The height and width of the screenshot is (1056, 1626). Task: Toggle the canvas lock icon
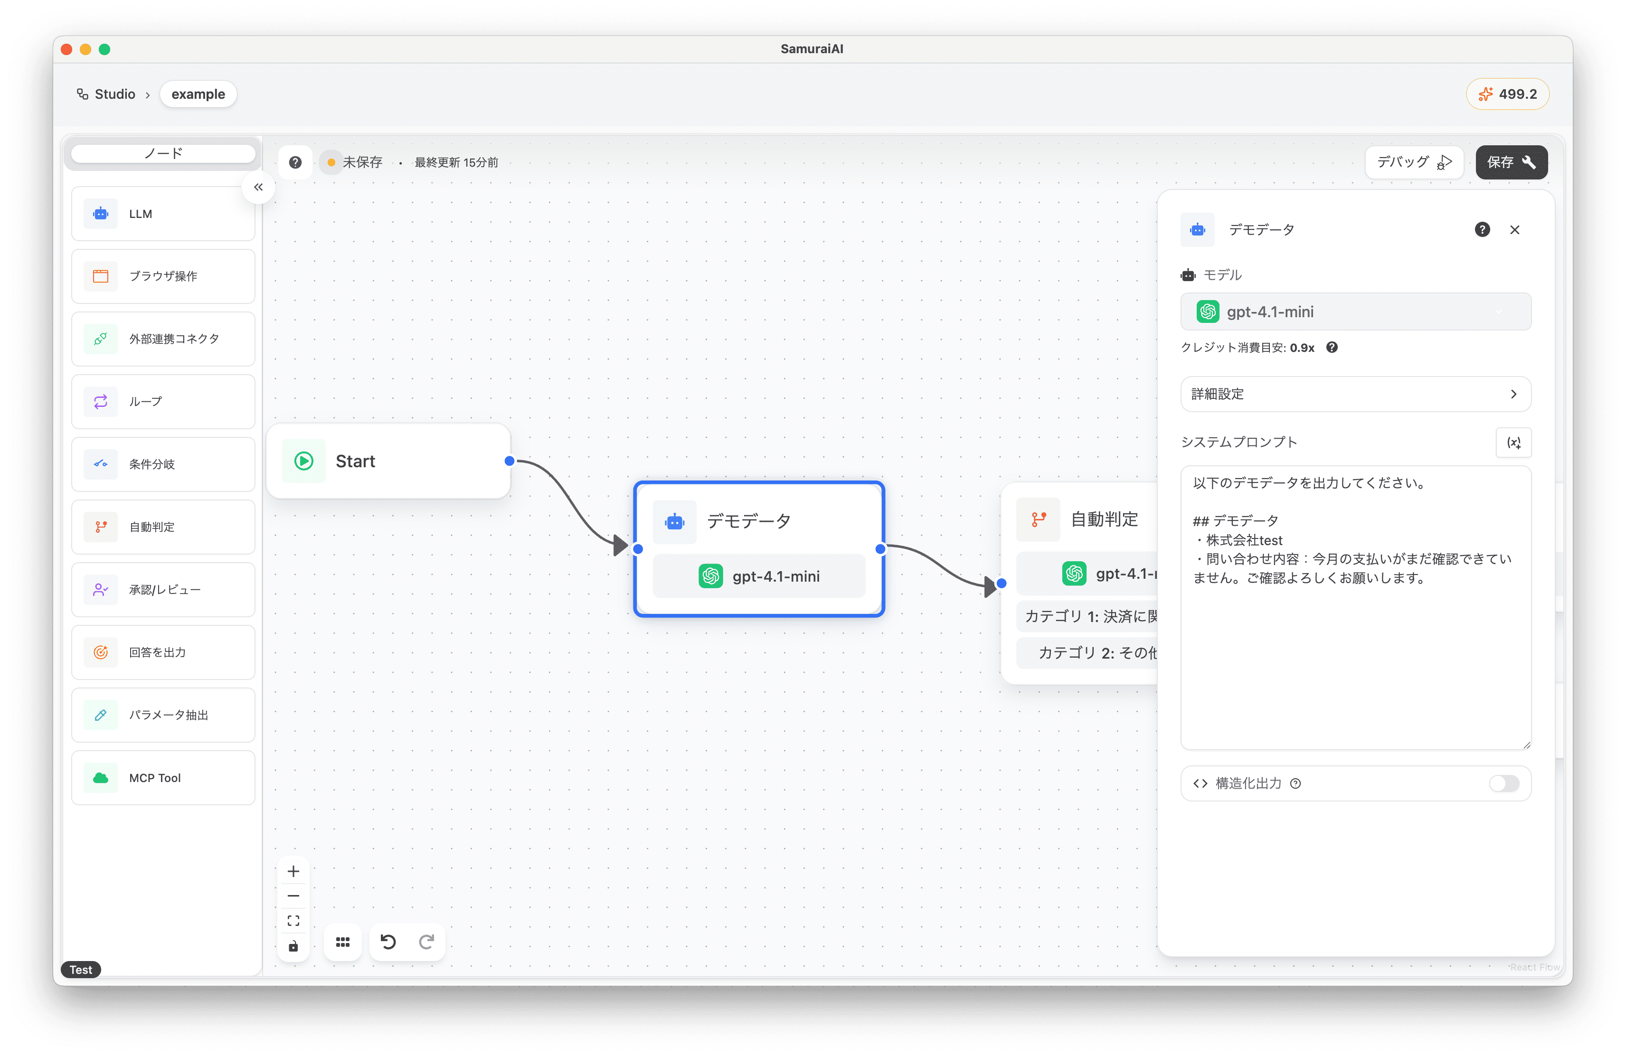(x=293, y=946)
